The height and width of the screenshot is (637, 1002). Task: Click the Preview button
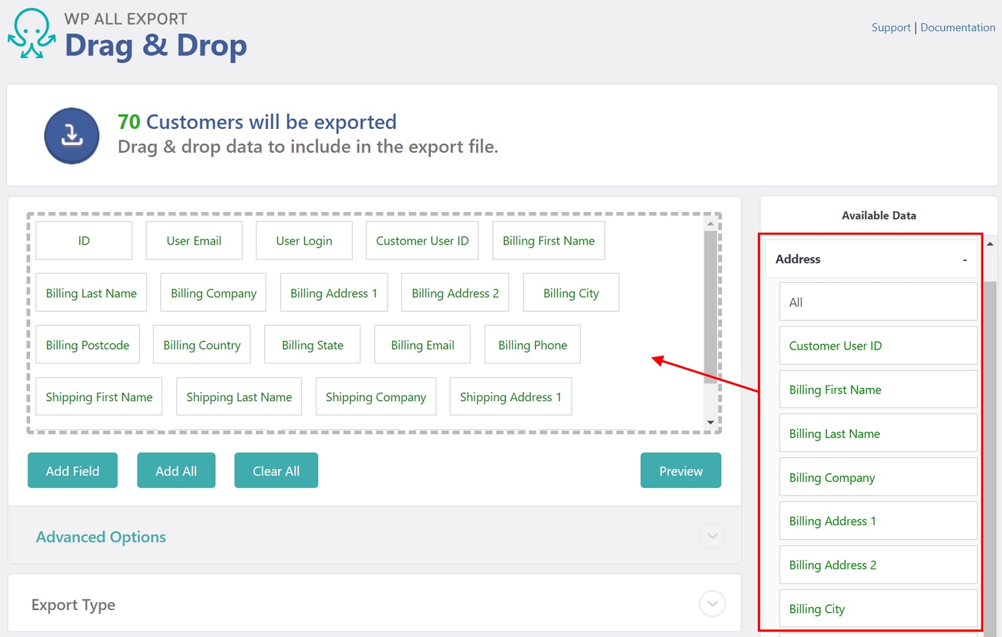click(x=681, y=471)
